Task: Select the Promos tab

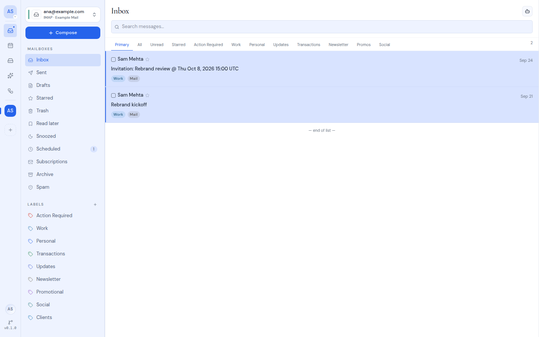Action: (364, 45)
